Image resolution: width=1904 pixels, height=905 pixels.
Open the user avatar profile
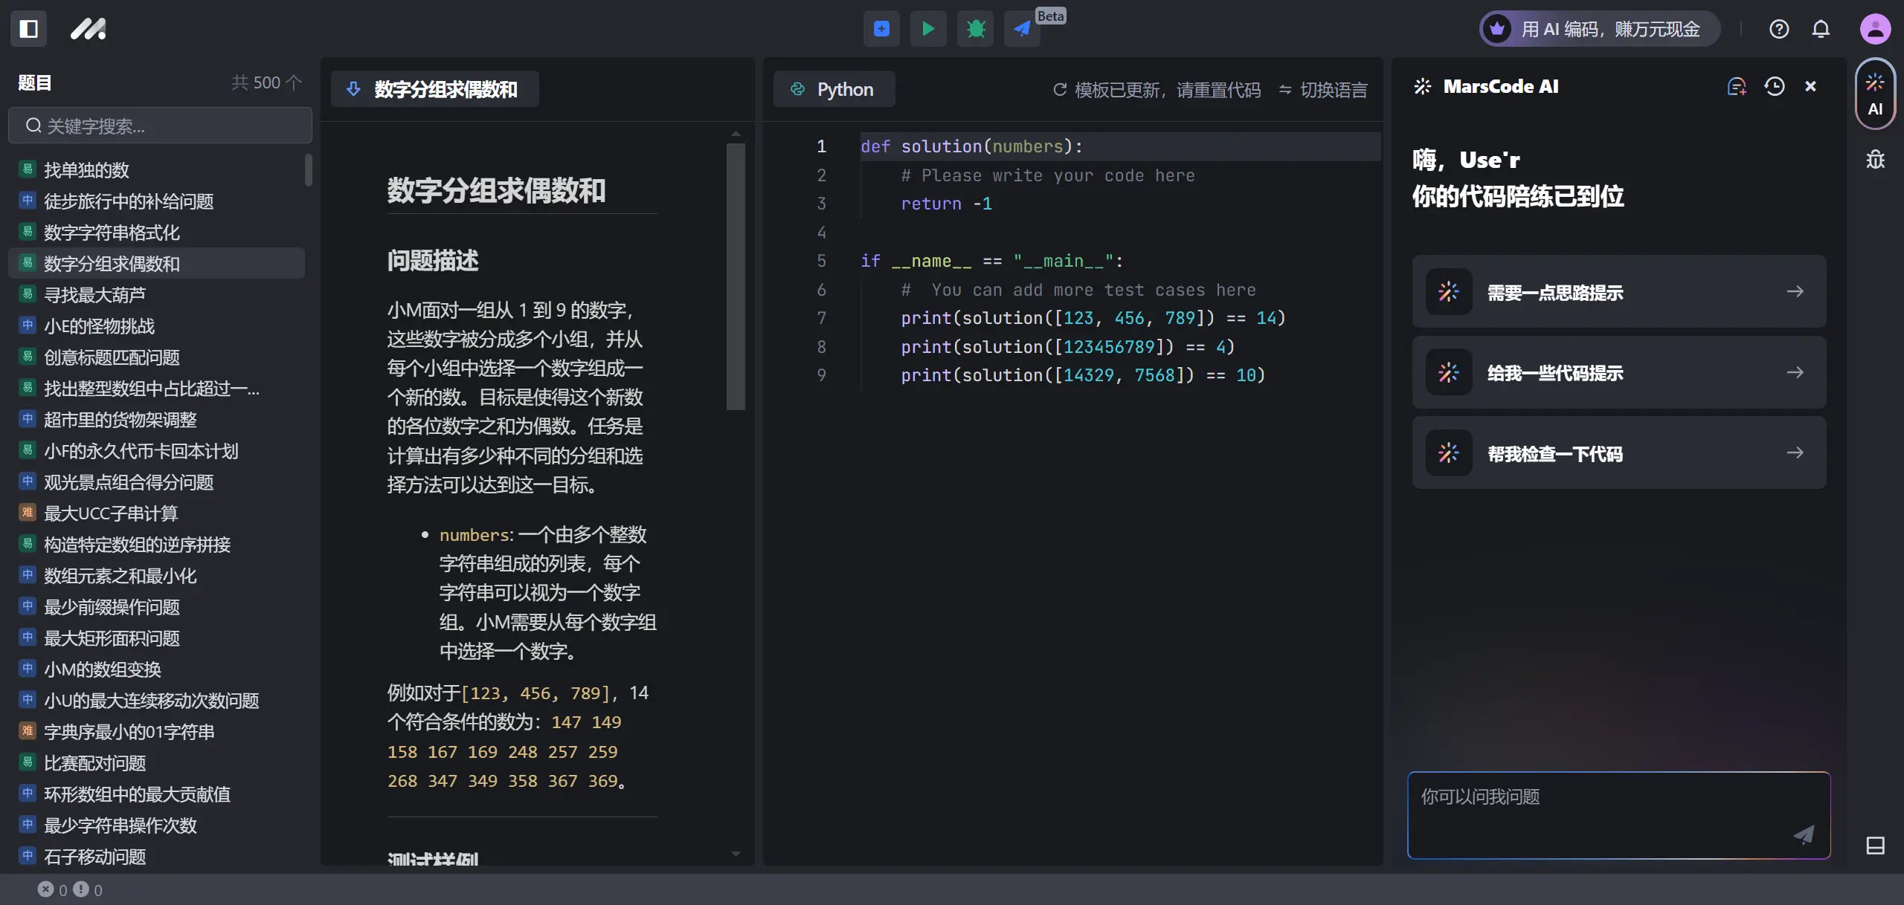tap(1875, 29)
